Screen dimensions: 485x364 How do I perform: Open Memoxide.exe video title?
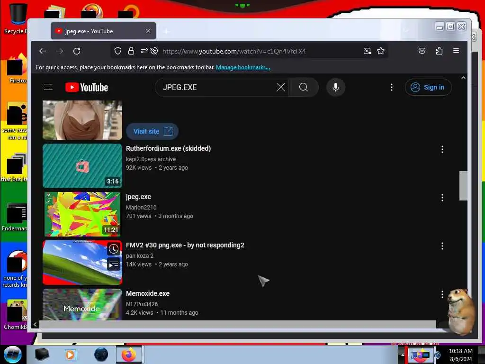pos(148,293)
